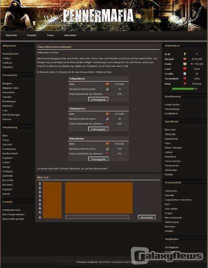208x268 pixels.
Task: Click the Kraft lightning bolt icon
Action: point(185,54)
